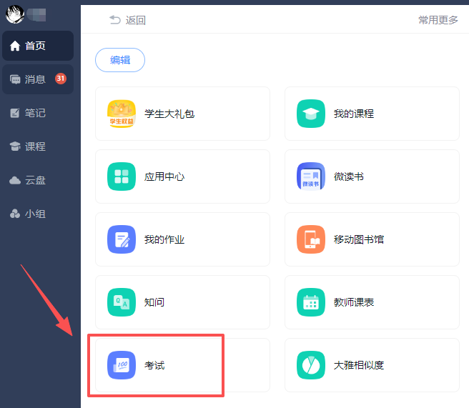Click the 小组 group icon
469x408 pixels.
pyautogui.click(x=15, y=214)
